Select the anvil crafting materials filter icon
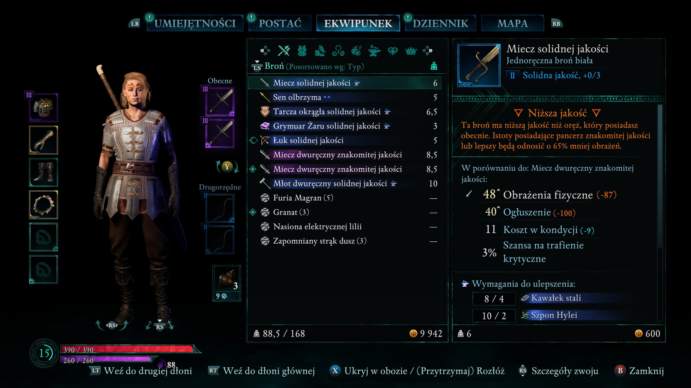 pyautogui.click(x=374, y=51)
